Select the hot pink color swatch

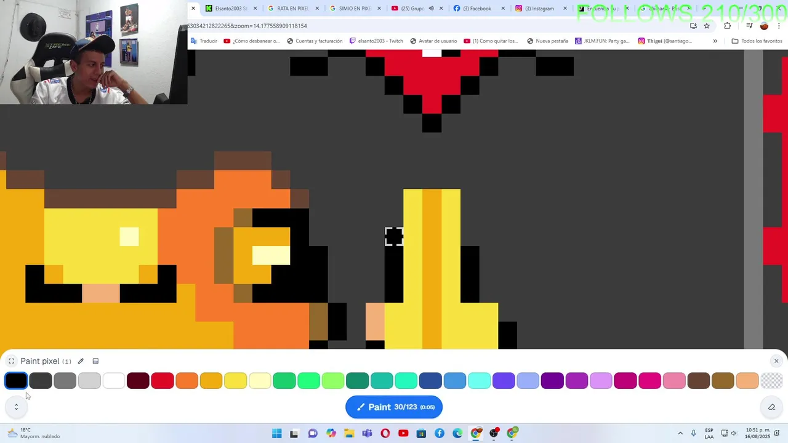point(649,381)
